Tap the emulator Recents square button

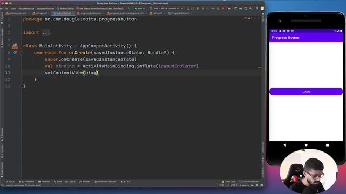(327, 145)
